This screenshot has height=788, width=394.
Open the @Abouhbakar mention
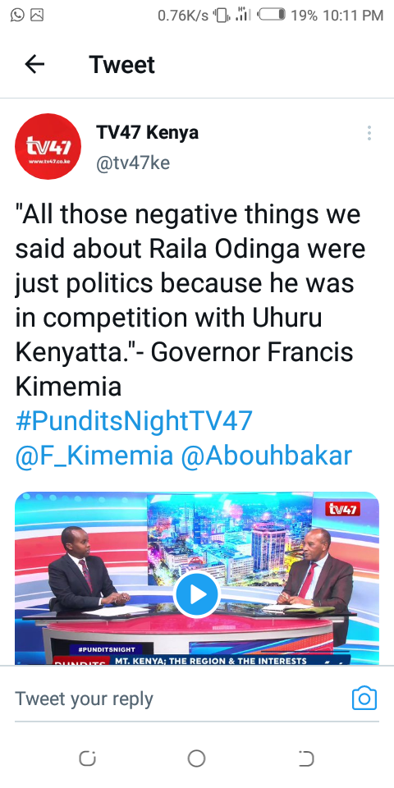pos(266,456)
